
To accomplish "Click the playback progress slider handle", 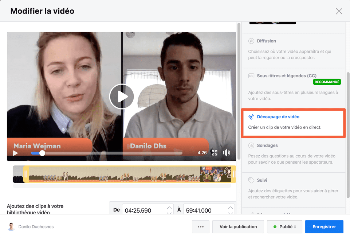I will (x=42, y=153).
